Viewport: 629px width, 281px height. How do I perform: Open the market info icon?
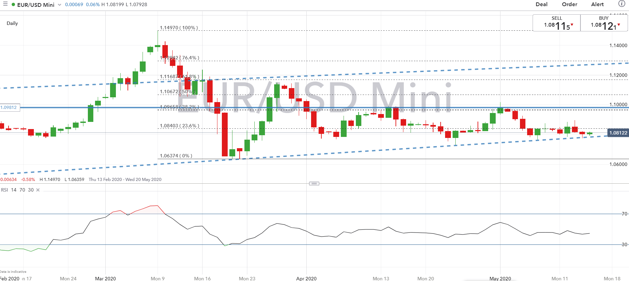(622, 4)
